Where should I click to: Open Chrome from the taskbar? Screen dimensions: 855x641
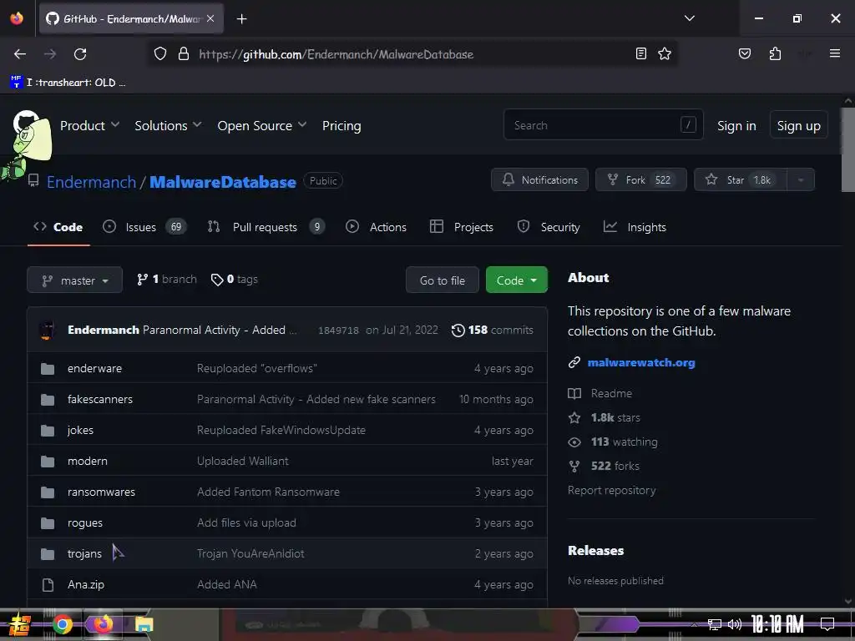coord(62,624)
